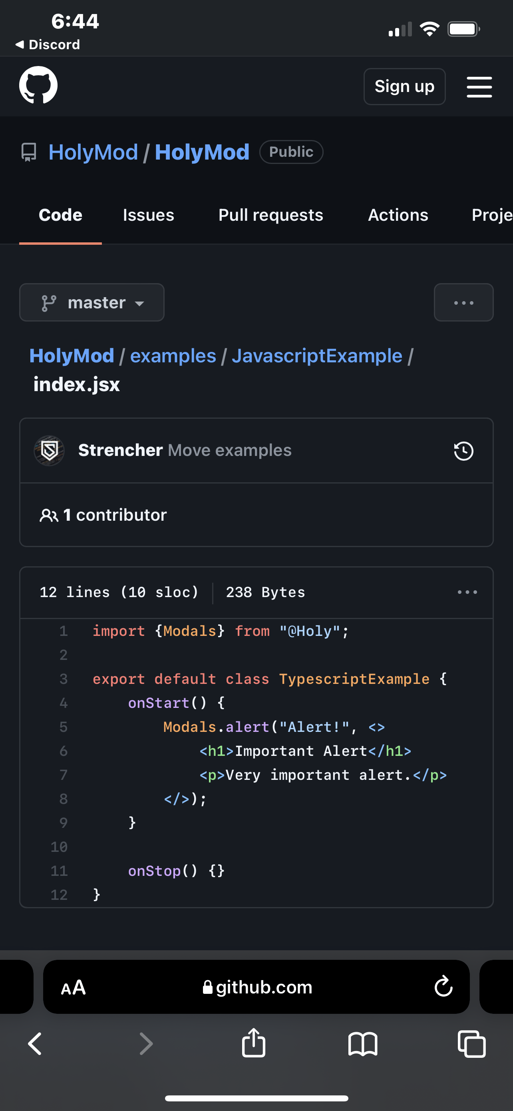The height and width of the screenshot is (1111, 513).
Task: Navigate to HolyMod root in breadcrumb
Action: [72, 356]
